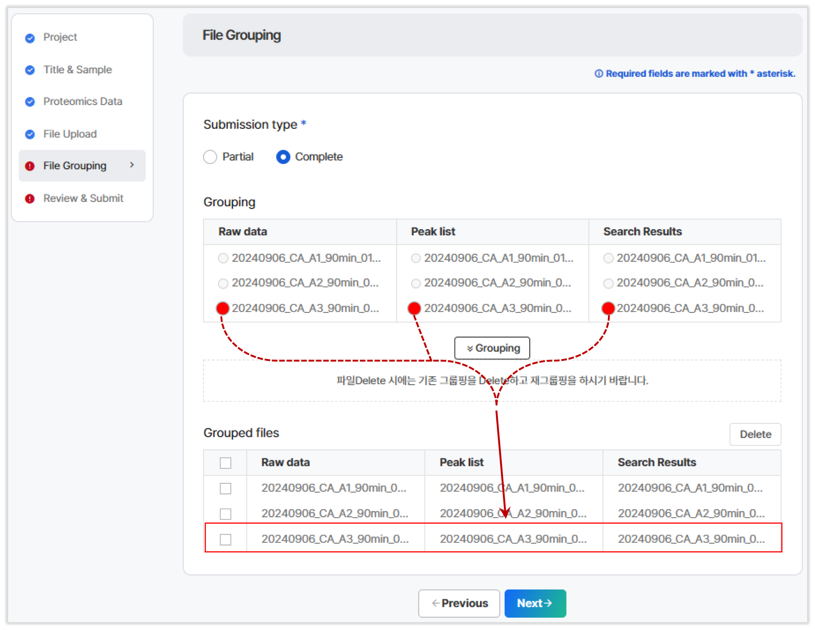This screenshot has height=630, width=815.
Task: Select the Complete submission type radio
Action: click(x=283, y=157)
